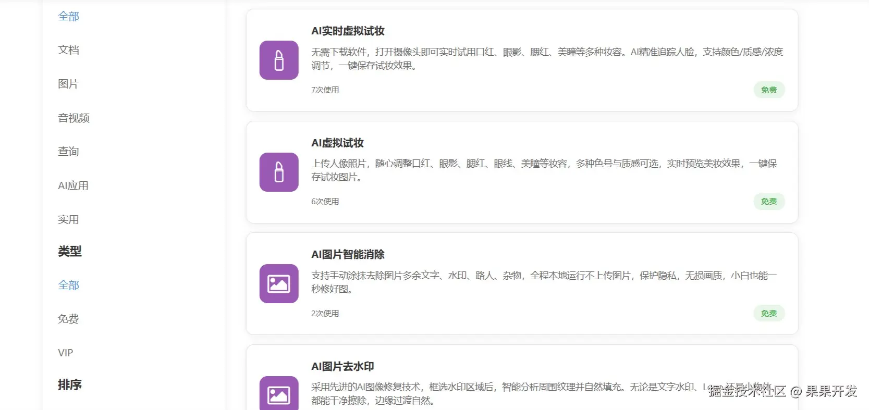Click the 免费 badge on AI实时虚拟试妆 card
Screen dimensions: 869x410
pos(769,90)
